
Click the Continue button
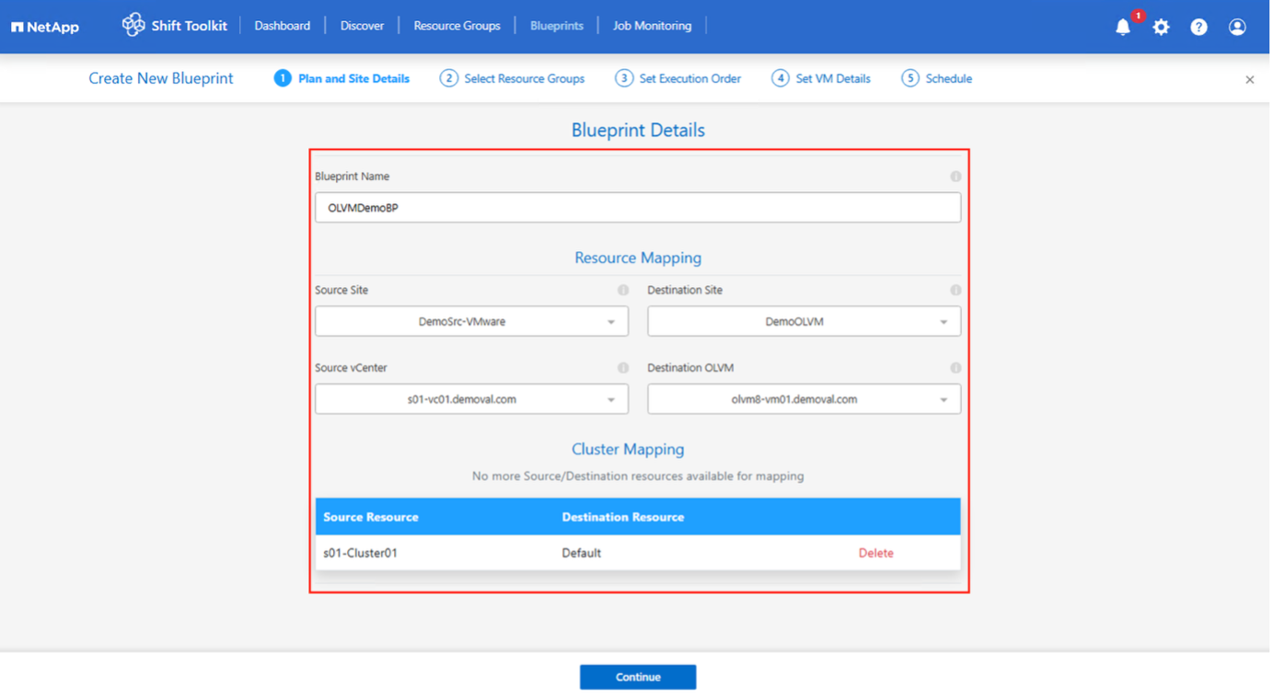click(640, 679)
